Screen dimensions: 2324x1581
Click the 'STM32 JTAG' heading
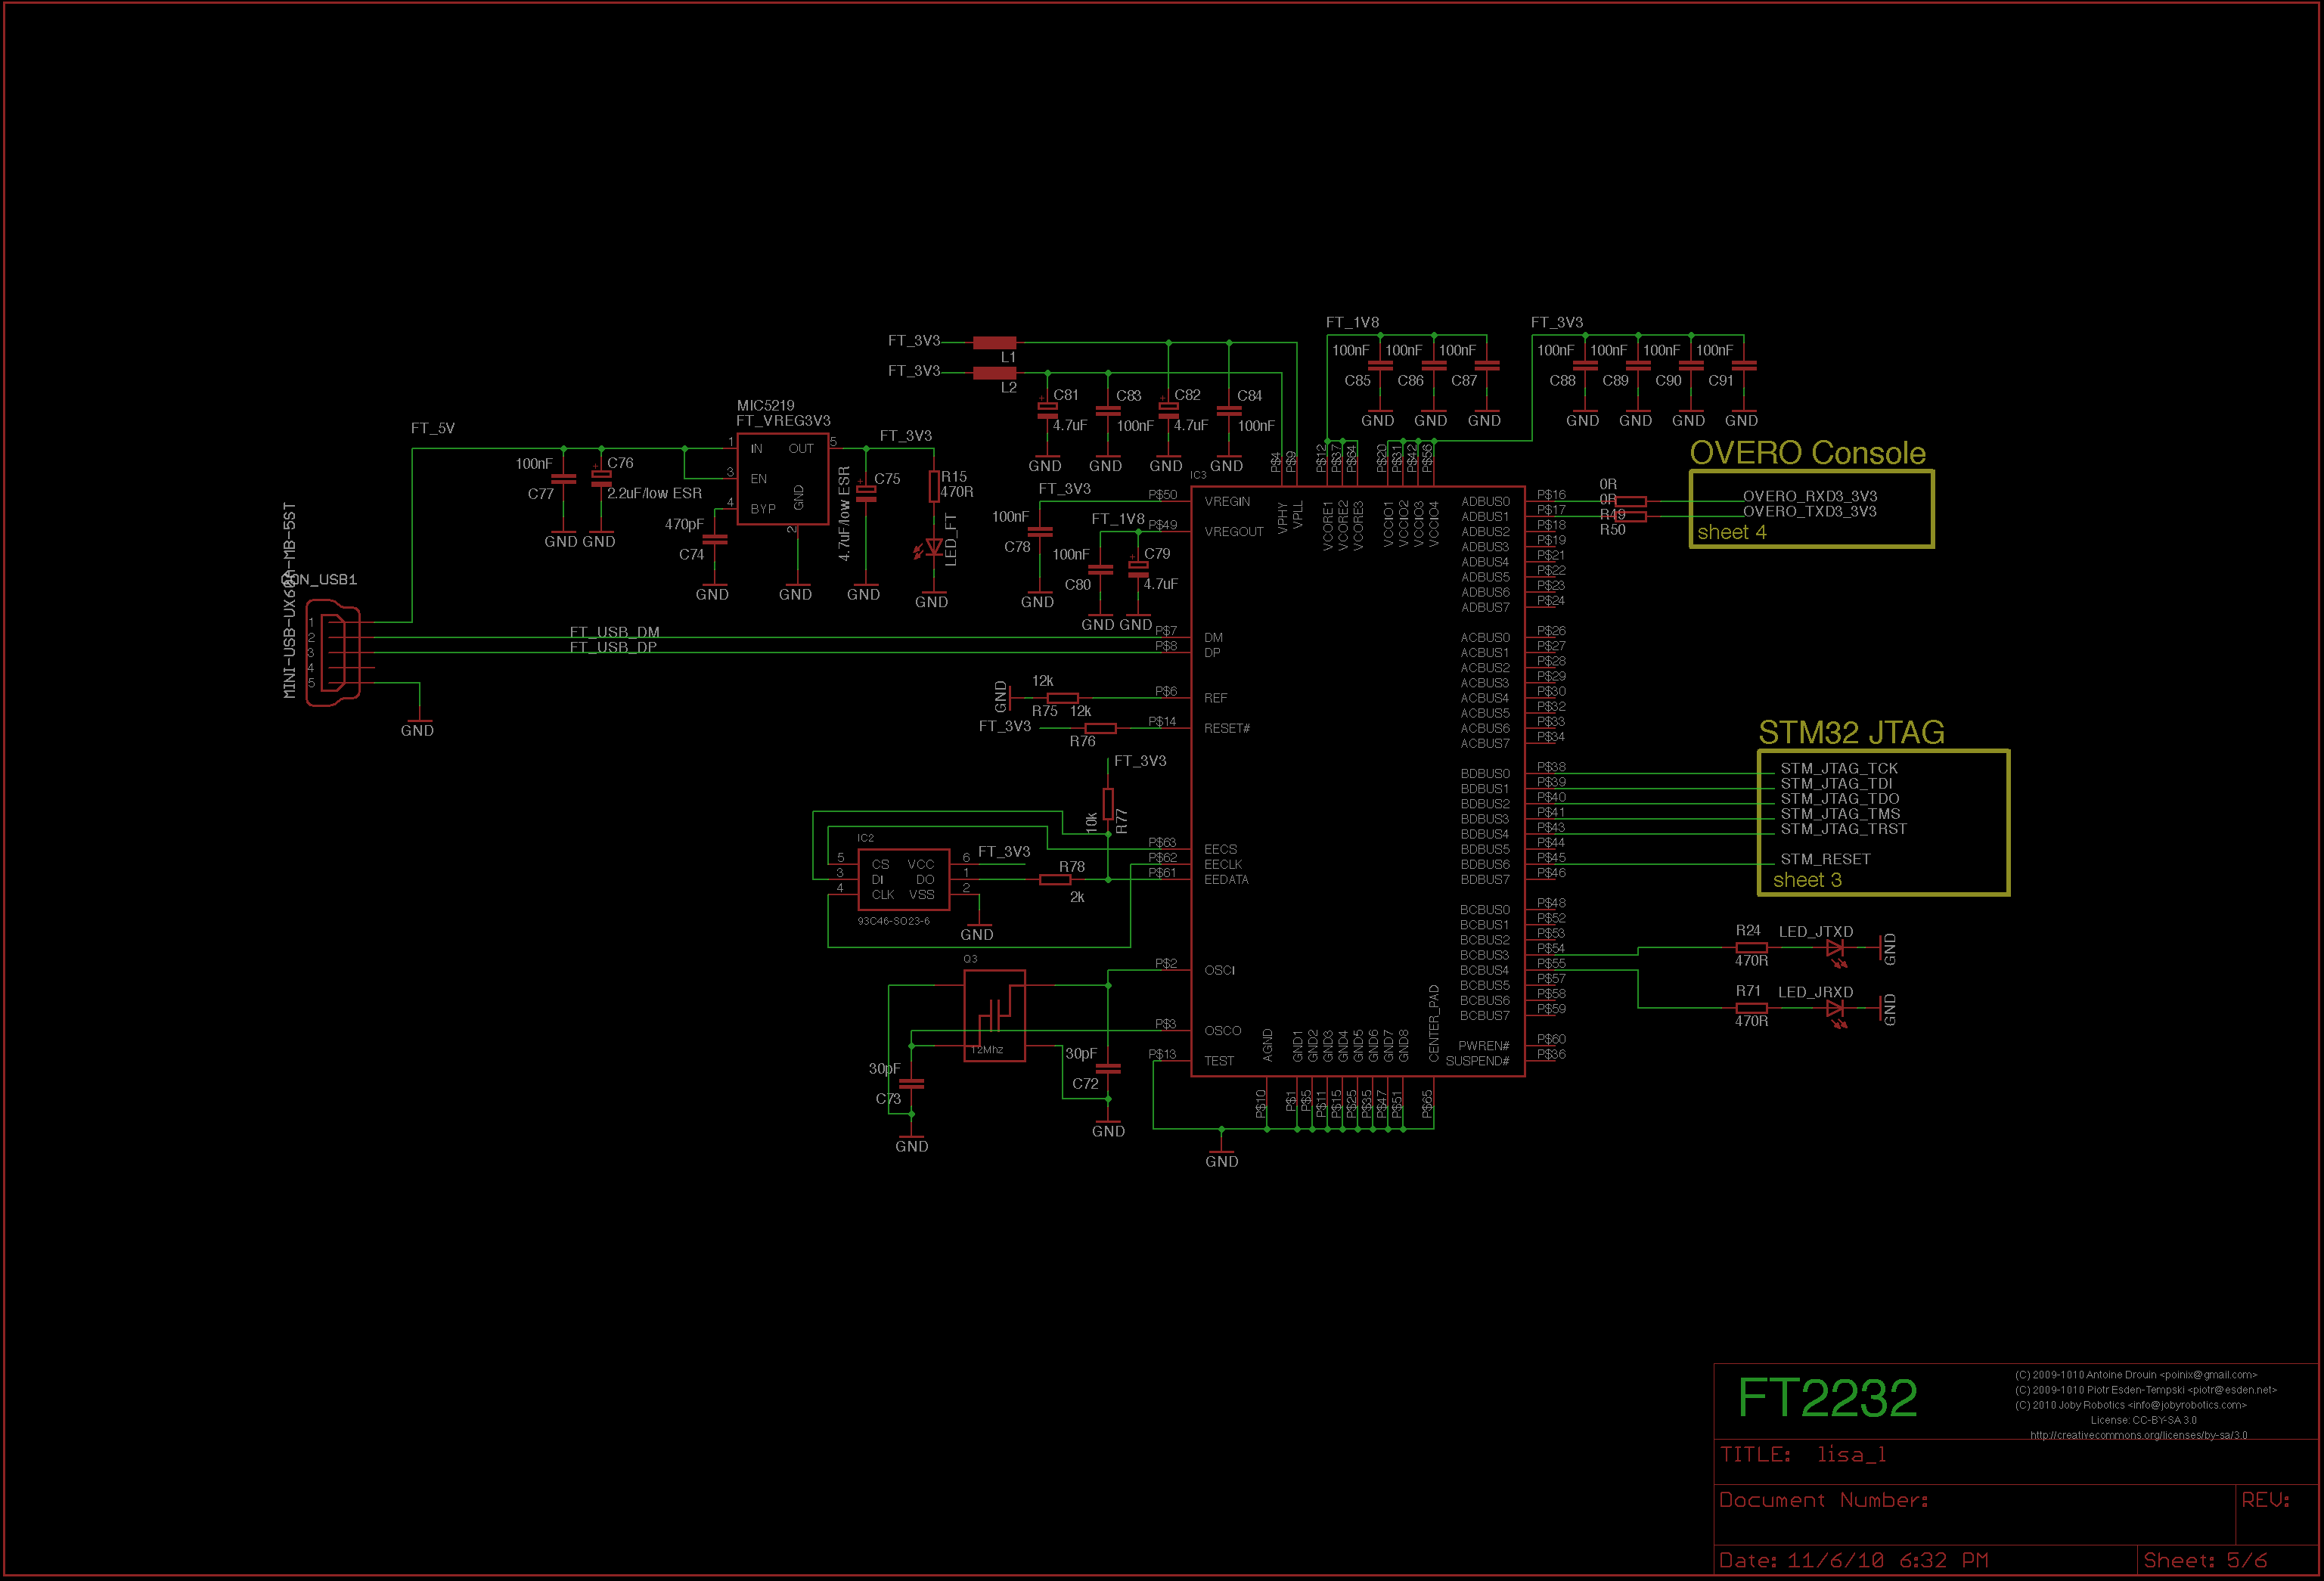pos(1851,733)
